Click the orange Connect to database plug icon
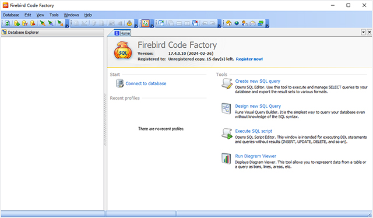373x218 pixels. coord(43,23)
